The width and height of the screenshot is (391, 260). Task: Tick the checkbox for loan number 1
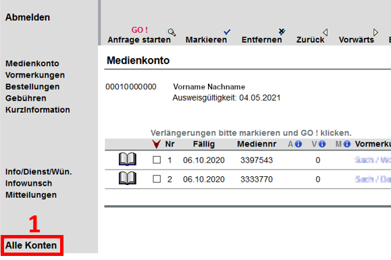click(x=157, y=160)
